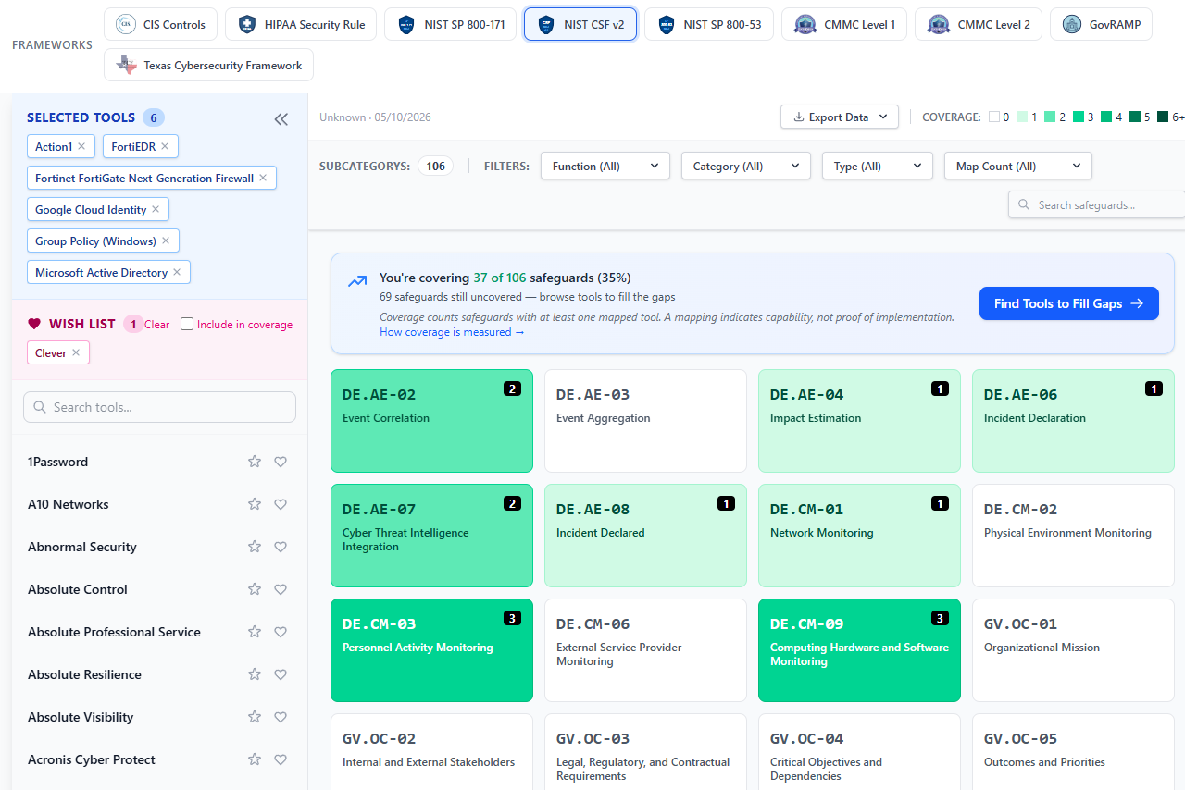The height and width of the screenshot is (790, 1185).
Task: Heart the Absolute Control tool
Action: 281,589
